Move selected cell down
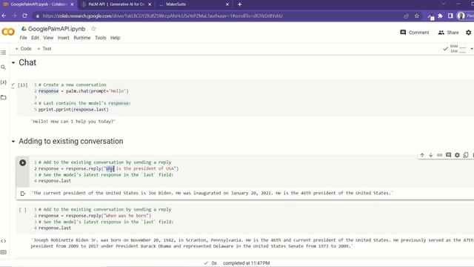Screen dimensions: 474x267 click(x=431, y=155)
